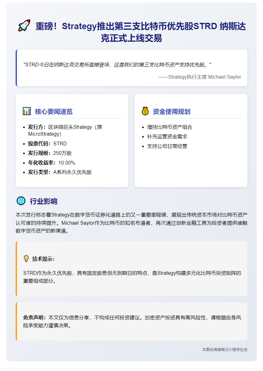Click the money bag icon beside 资金使用规划
263x371 pixels.
145,111
